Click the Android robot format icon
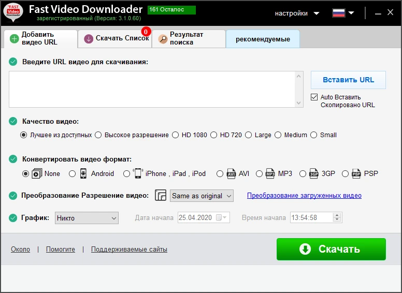The image size is (402, 293). click(83, 173)
